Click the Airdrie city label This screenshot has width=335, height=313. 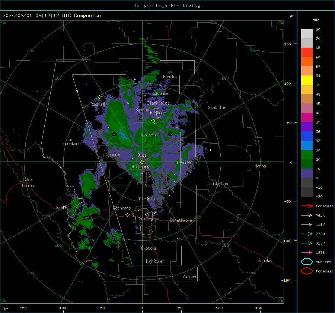coord(147,199)
